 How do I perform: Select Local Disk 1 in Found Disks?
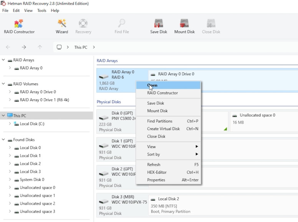tap(30, 156)
